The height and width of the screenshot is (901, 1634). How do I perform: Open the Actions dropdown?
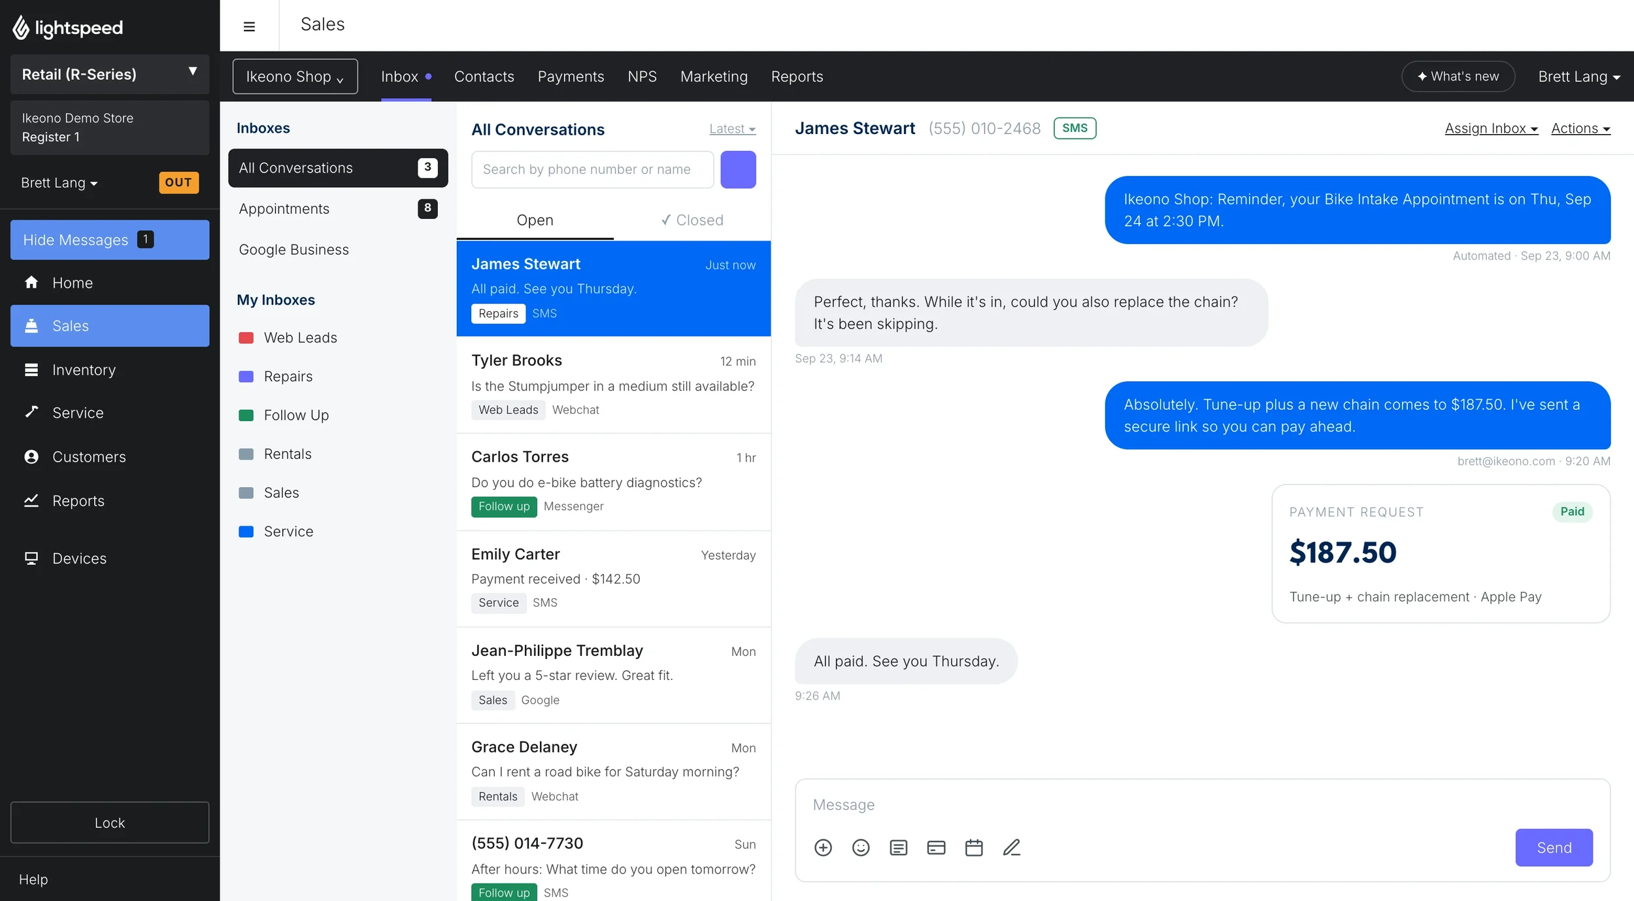[x=1580, y=128]
